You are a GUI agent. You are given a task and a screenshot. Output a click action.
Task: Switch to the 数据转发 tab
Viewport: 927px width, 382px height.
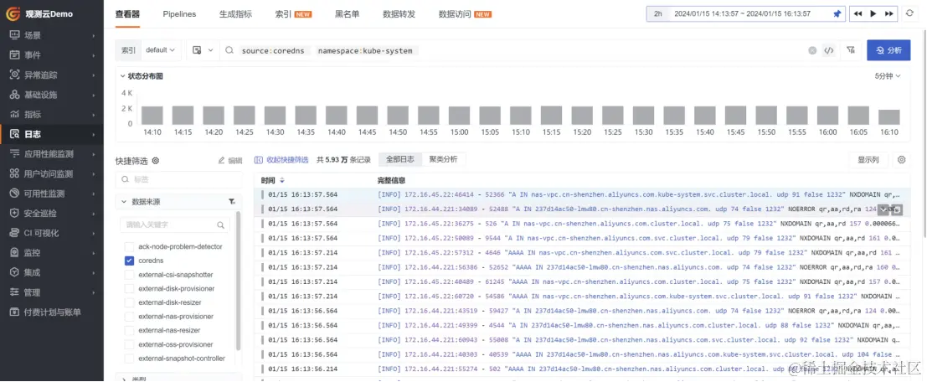(x=399, y=13)
